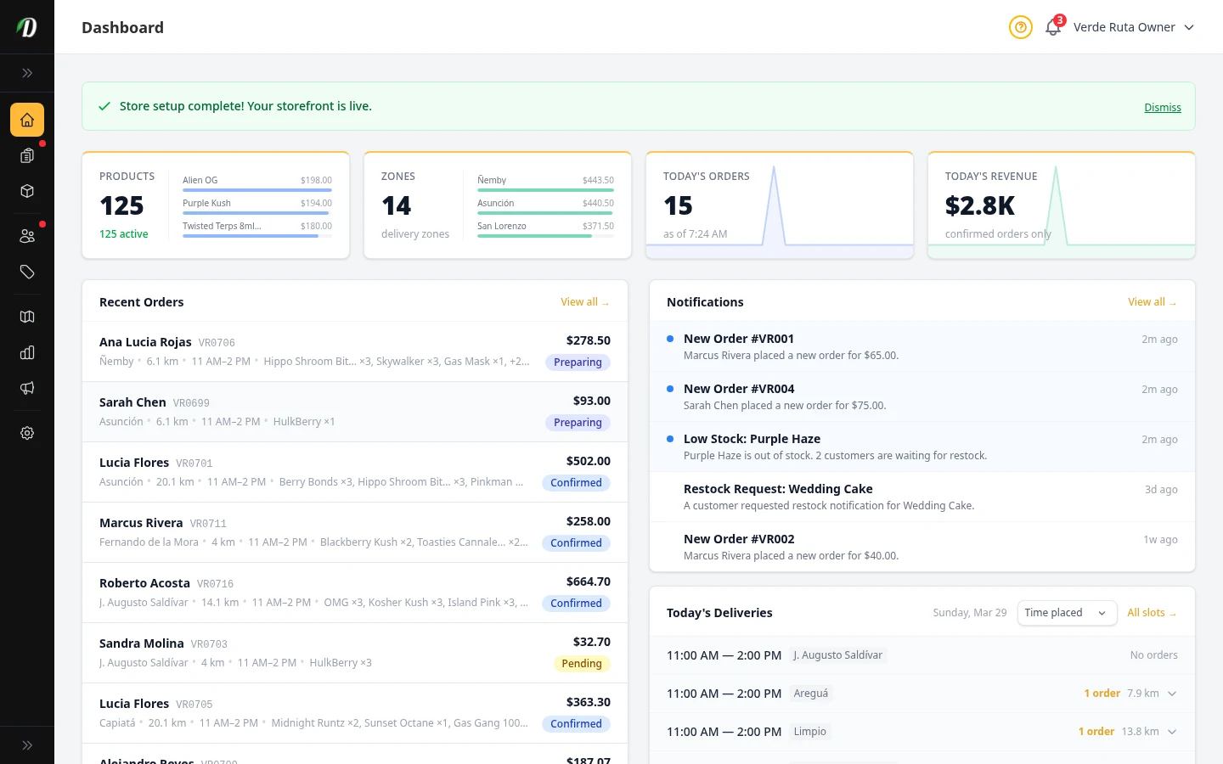
Task: Open marketing via the megaphone icon
Action: pyautogui.click(x=27, y=388)
